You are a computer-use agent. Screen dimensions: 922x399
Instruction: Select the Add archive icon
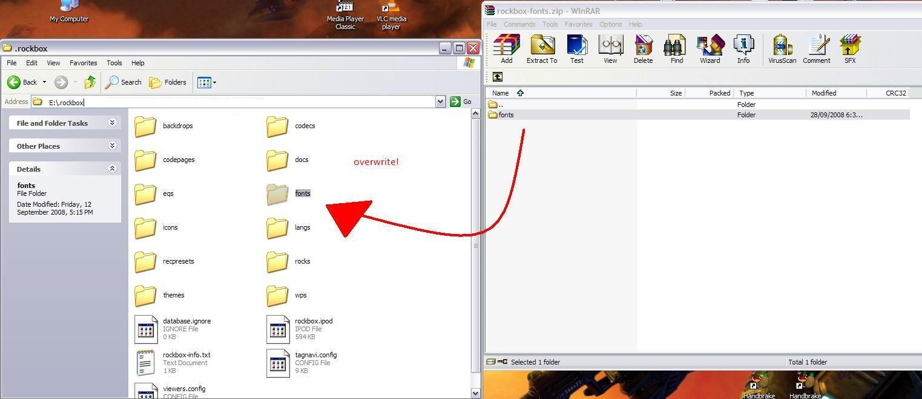[x=506, y=48]
